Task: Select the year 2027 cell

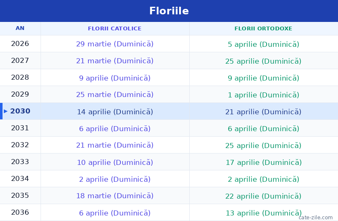Action: tap(20, 60)
